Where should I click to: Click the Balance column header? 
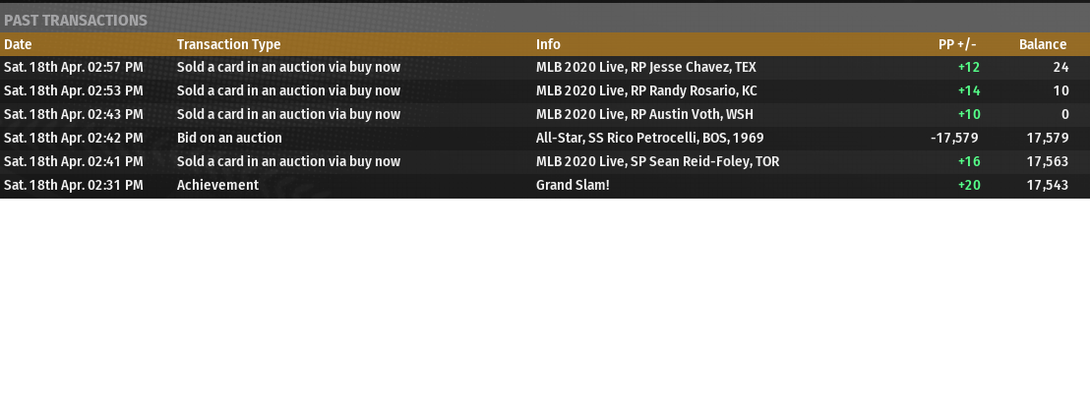point(1042,44)
